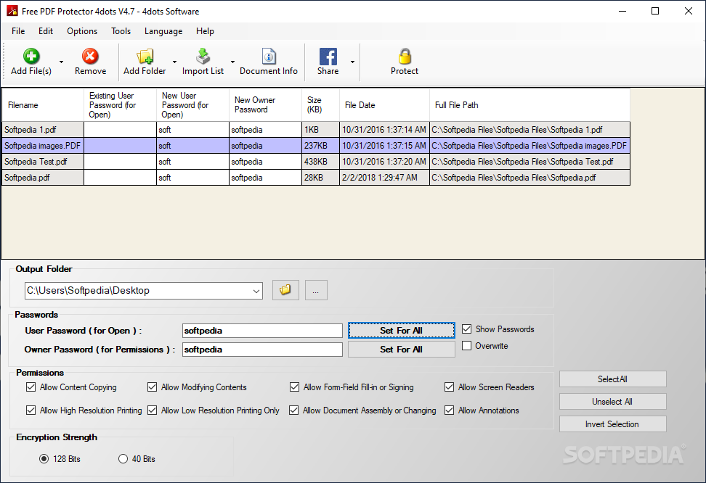Click the Owner Password input field
The width and height of the screenshot is (706, 483).
point(262,350)
